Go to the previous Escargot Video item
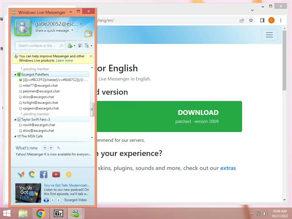292x219 pixels. tap(53, 200)
